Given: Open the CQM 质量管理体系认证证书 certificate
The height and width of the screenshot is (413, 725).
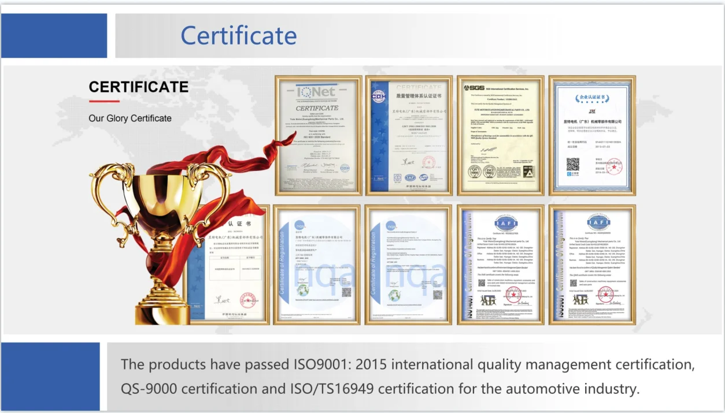Looking at the screenshot, I should (x=408, y=135).
